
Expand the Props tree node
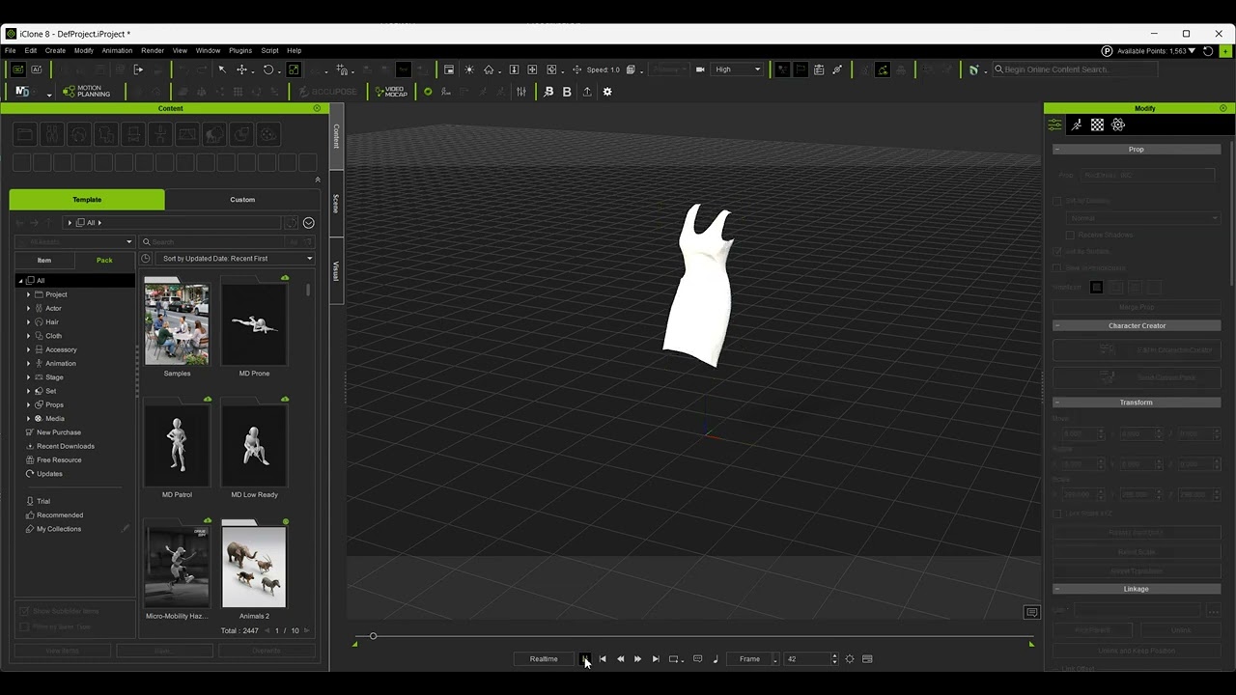click(x=28, y=404)
